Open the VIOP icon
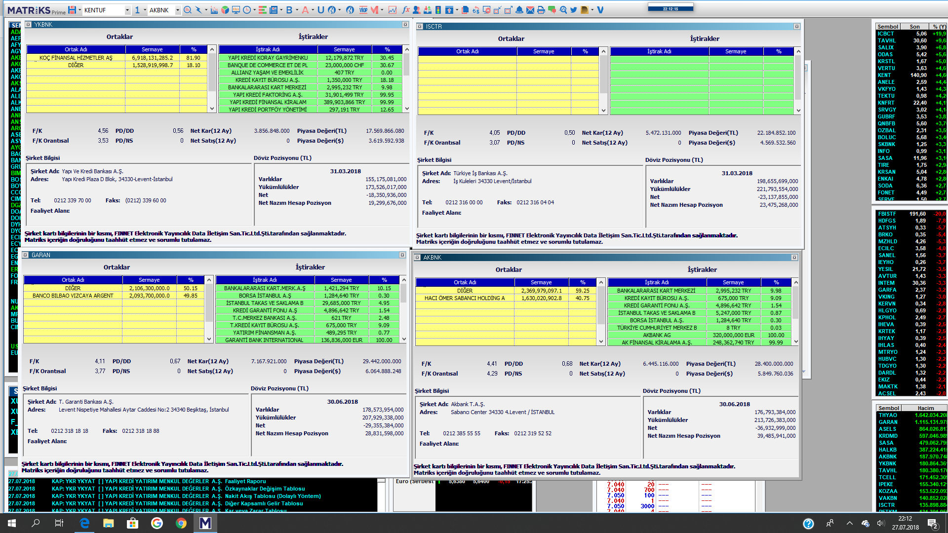This screenshot has height=533, width=948. pyautogui.click(x=363, y=10)
